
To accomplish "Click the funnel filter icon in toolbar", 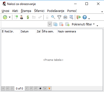I will (59, 17).
